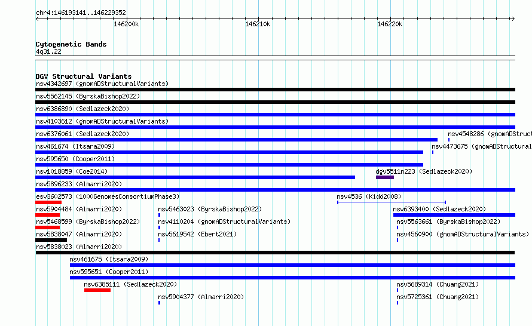Click the nsv4548286 variant label

(x=490, y=134)
